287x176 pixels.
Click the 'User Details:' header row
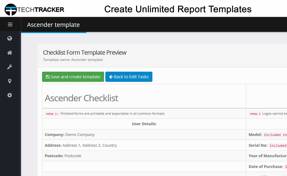tap(144, 124)
